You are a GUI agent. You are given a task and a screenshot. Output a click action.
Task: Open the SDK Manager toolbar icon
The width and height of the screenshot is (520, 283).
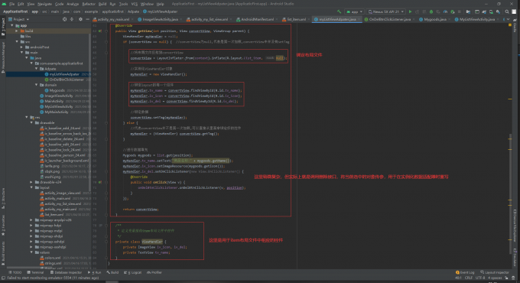498,11
